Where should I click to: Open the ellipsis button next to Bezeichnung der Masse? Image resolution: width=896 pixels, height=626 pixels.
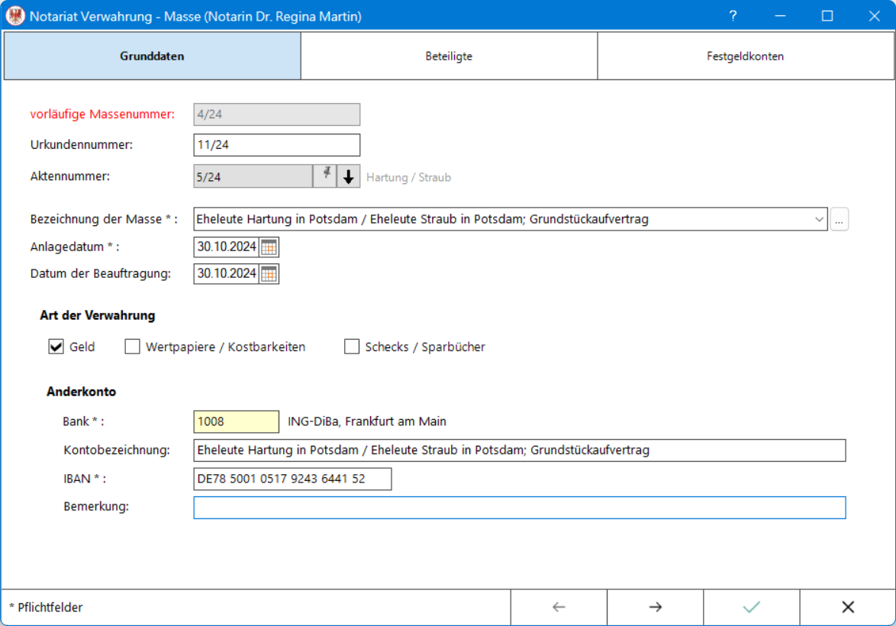[x=840, y=220]
